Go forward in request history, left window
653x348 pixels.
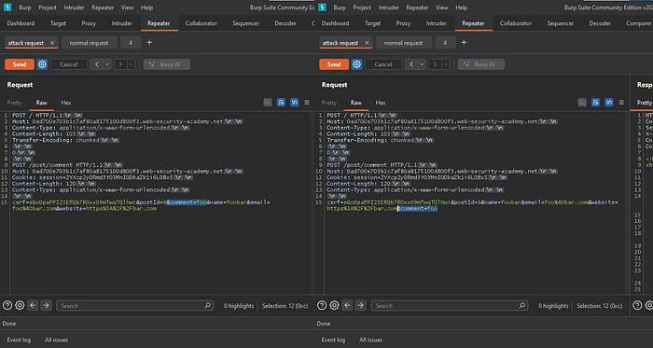point(120,64)
